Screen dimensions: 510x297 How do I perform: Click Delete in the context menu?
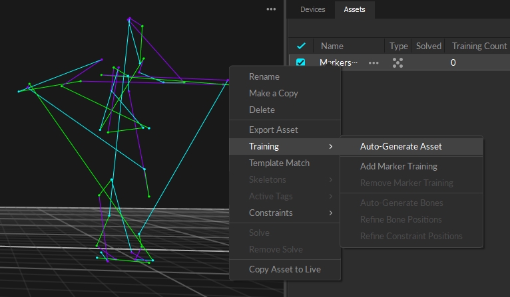[262, 110]
